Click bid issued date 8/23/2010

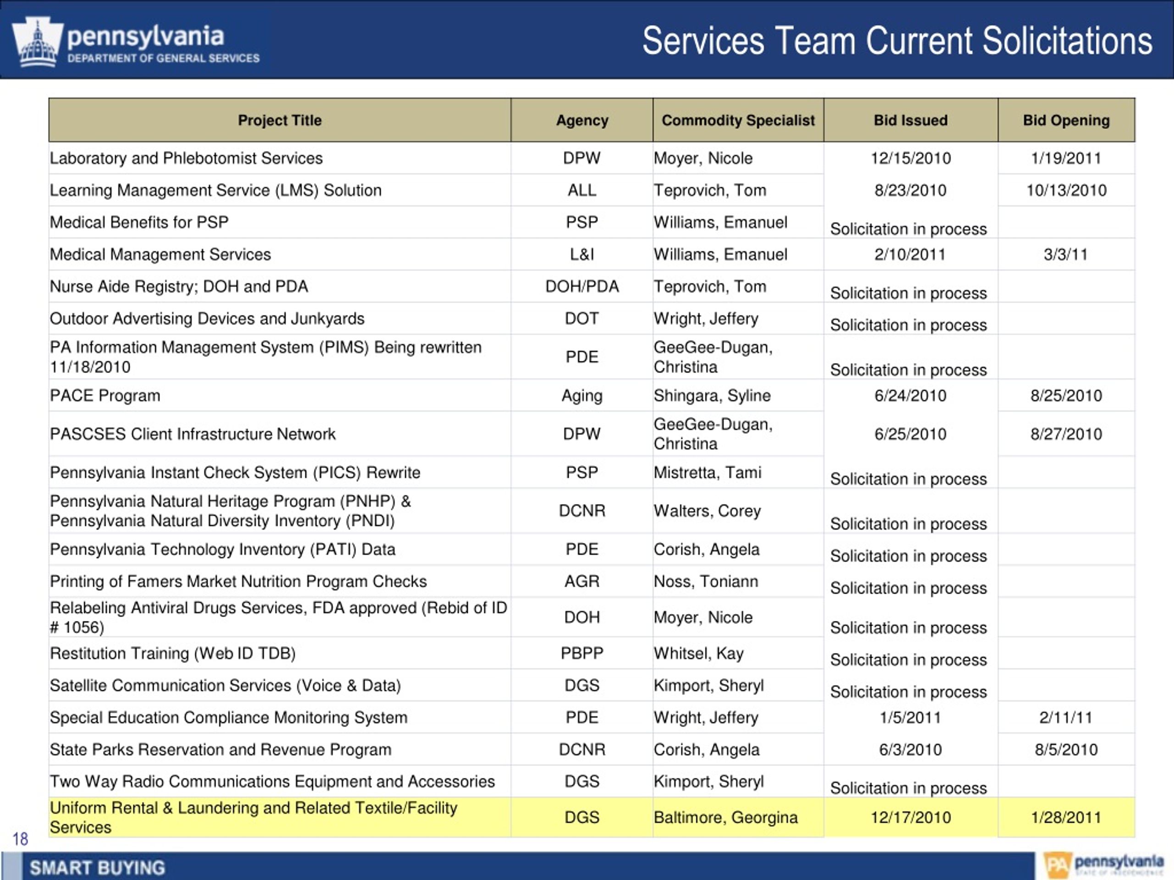(x=911, y=190)
